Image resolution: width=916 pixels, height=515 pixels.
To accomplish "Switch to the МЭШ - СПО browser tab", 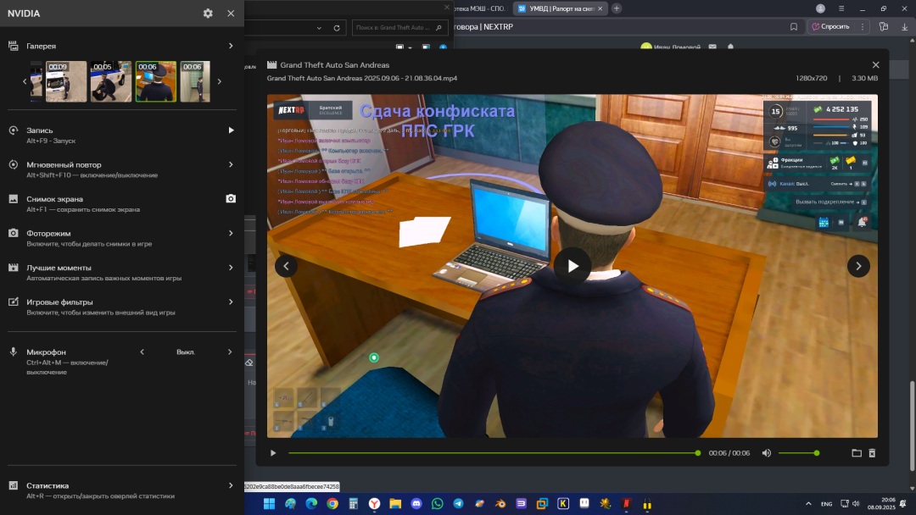I will click(479, 8).
